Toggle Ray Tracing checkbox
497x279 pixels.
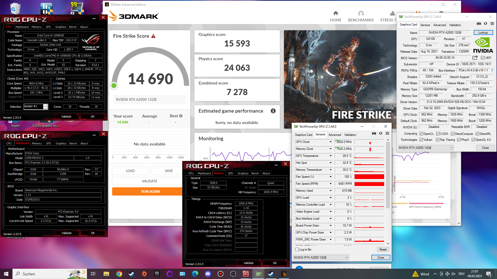click(437, 140)
